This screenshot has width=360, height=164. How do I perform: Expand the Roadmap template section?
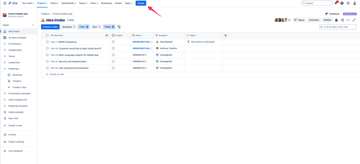(x=5, y=106)
